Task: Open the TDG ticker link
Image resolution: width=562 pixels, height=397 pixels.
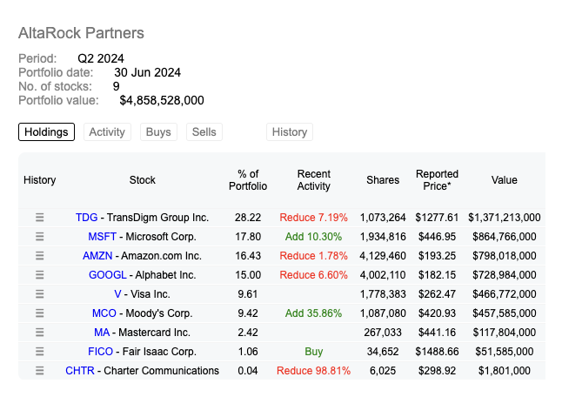Action: point(86,218)
